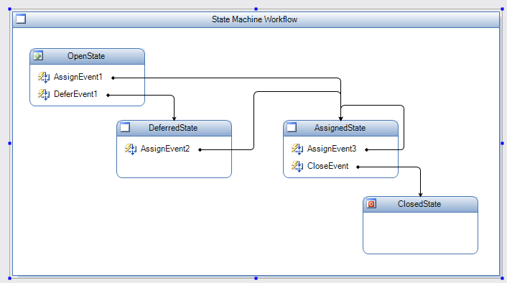Select the OpenState title bar
Screen dimensions: 507x283
coord(88,56)
